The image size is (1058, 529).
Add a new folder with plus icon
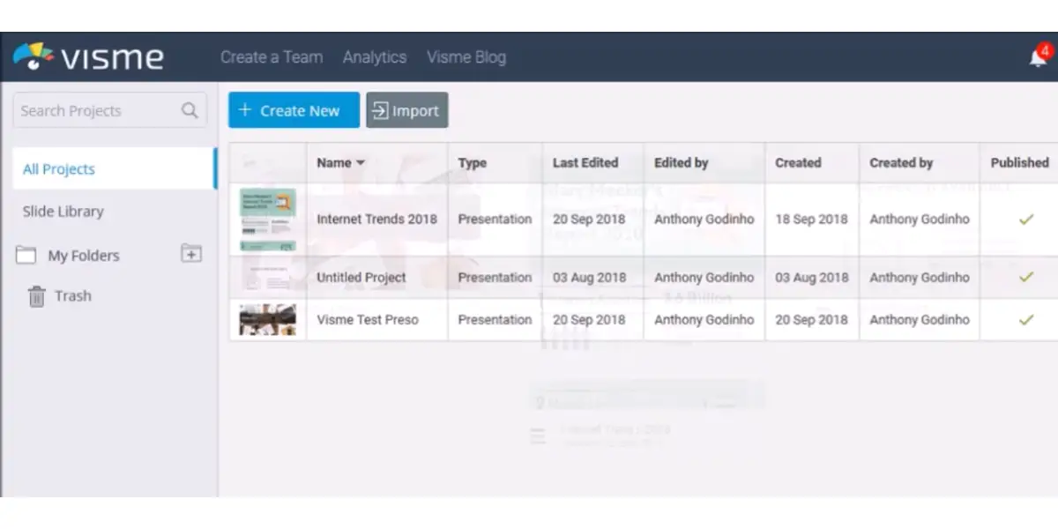click(191, 254)
